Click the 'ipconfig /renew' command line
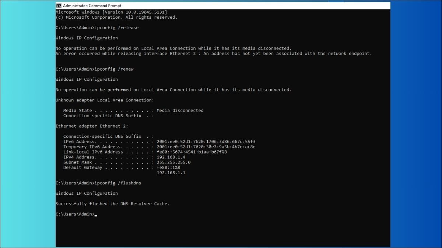This screenshot has height=248, width=442. point(95,69)
